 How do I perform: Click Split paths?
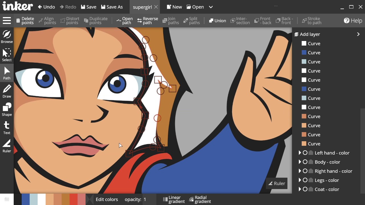click(191, 20)
